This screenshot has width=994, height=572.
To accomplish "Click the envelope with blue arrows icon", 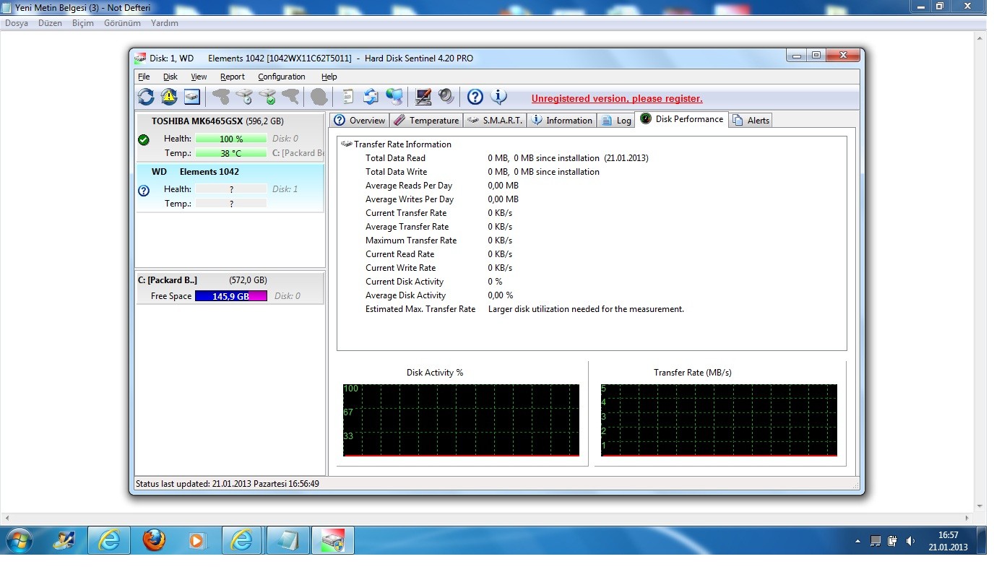I will click(x=371, y=97).
